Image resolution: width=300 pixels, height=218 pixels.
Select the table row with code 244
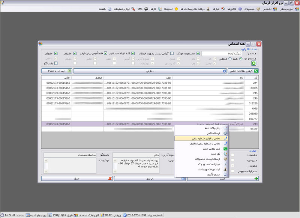150,83
